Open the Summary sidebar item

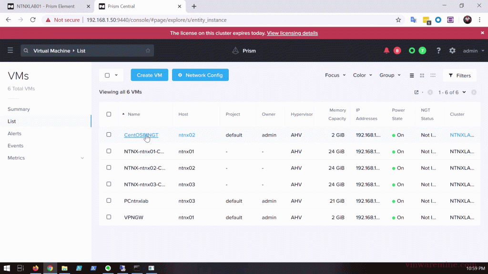tap(19, 109)
